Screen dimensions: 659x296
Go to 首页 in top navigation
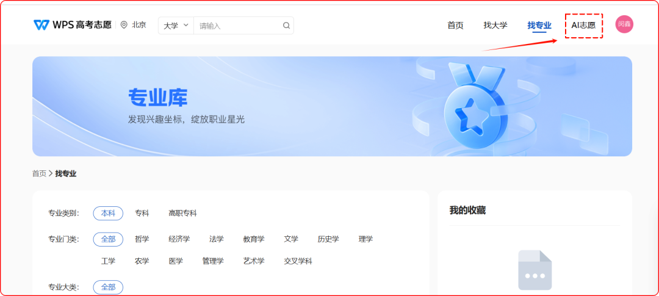point(455,25)
